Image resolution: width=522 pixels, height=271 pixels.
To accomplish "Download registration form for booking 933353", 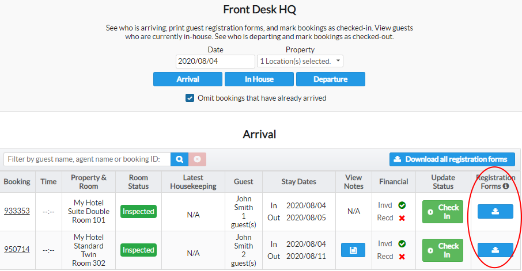I will pyautogui.click(x=495, y=212).
